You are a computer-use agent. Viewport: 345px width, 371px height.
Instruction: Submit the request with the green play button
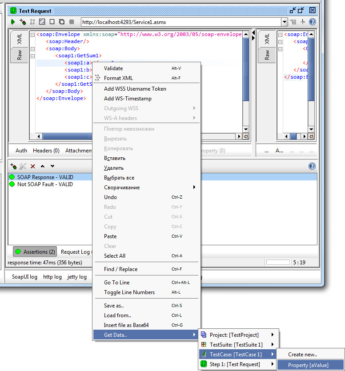(x=13, y=22)
